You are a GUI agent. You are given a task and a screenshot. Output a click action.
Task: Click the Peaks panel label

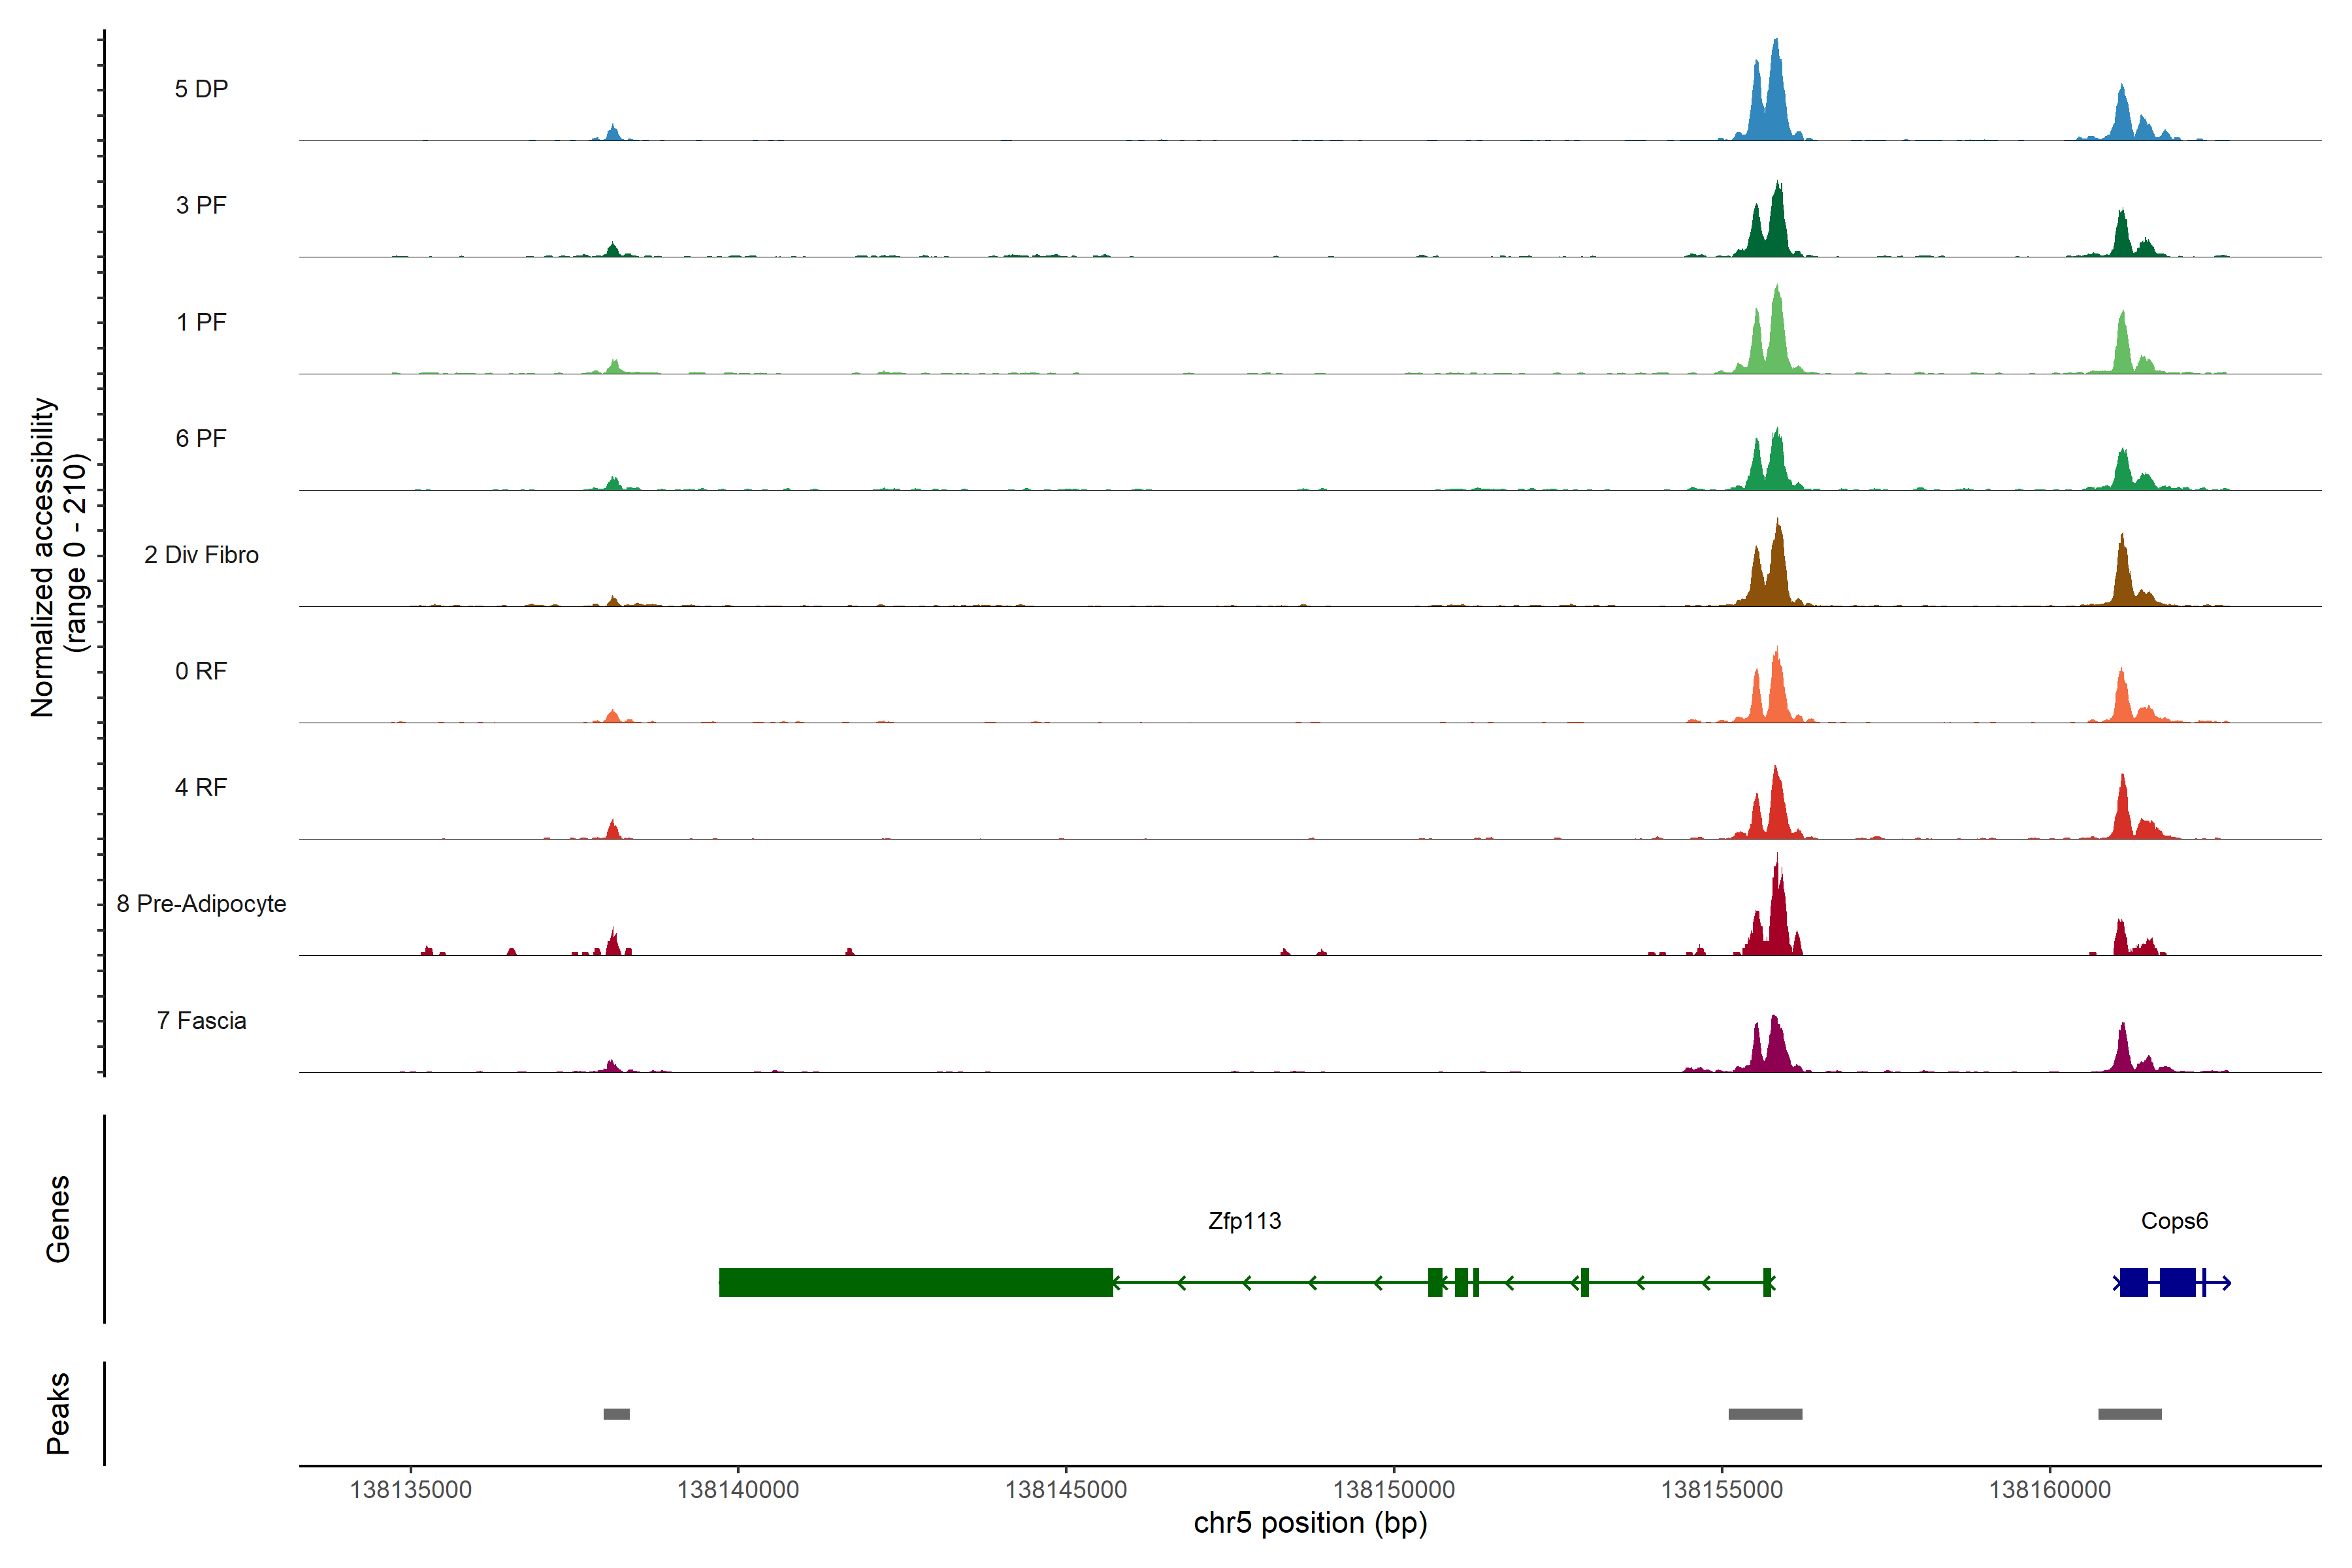click(x=58, y=1412)
